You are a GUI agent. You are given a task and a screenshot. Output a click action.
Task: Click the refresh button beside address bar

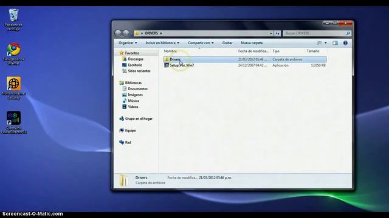pyautogui.click(x=277, y=33)
